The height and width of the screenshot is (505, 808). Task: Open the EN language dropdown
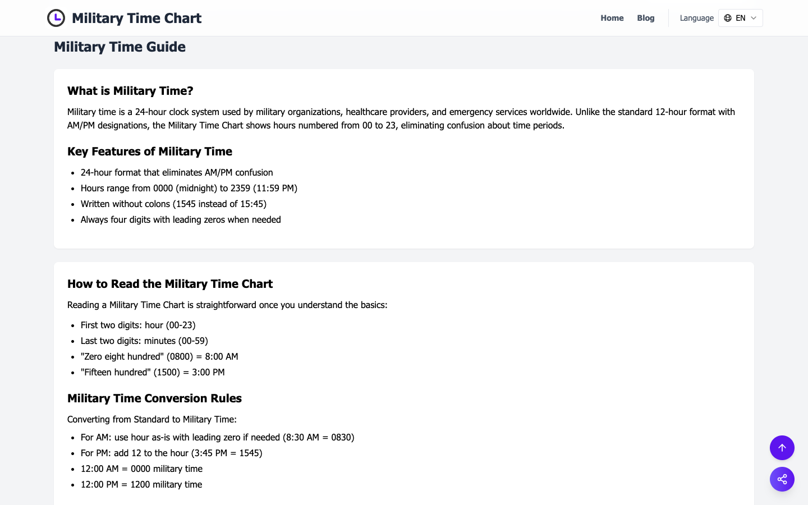741,18
